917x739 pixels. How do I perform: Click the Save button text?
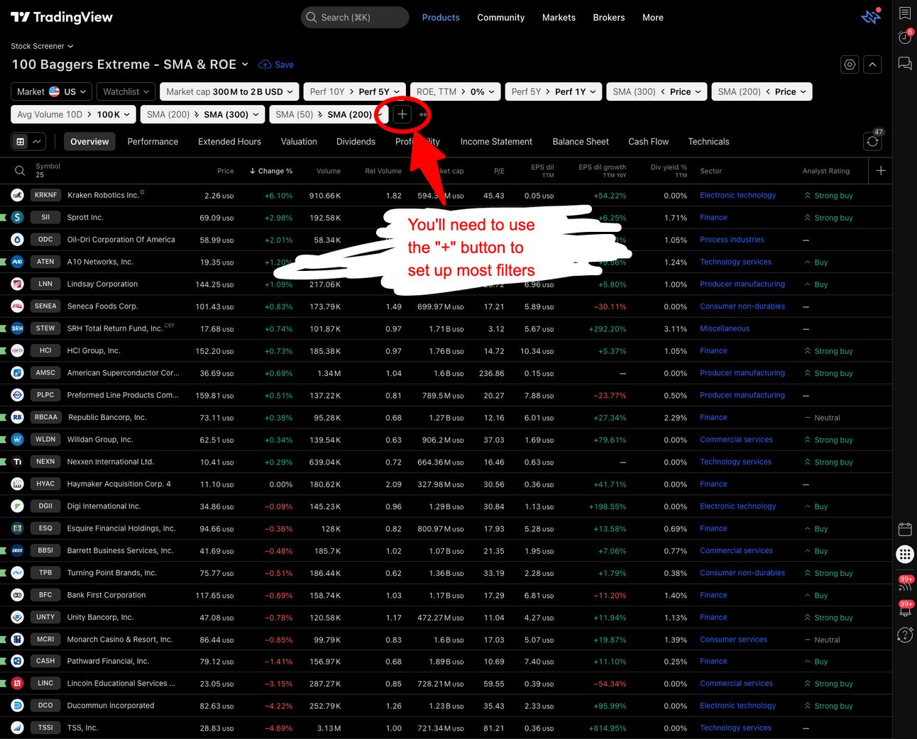[284, 65]
